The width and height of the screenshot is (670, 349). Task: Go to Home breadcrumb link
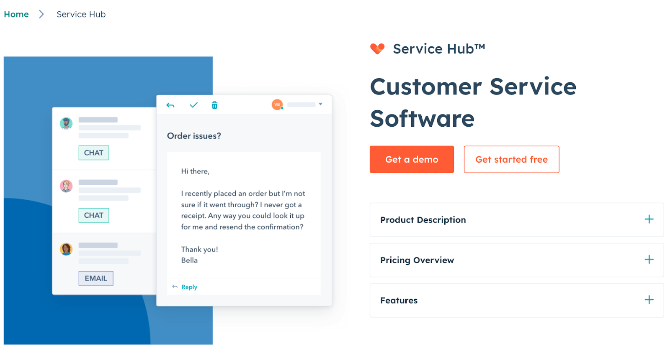click(16, 14)
